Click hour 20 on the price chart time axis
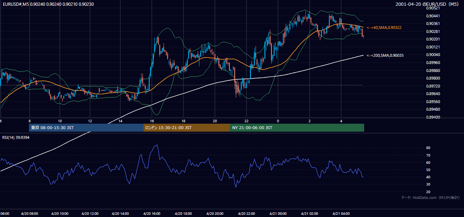This screenshot has height=217, width=464. tap(215, 121)
